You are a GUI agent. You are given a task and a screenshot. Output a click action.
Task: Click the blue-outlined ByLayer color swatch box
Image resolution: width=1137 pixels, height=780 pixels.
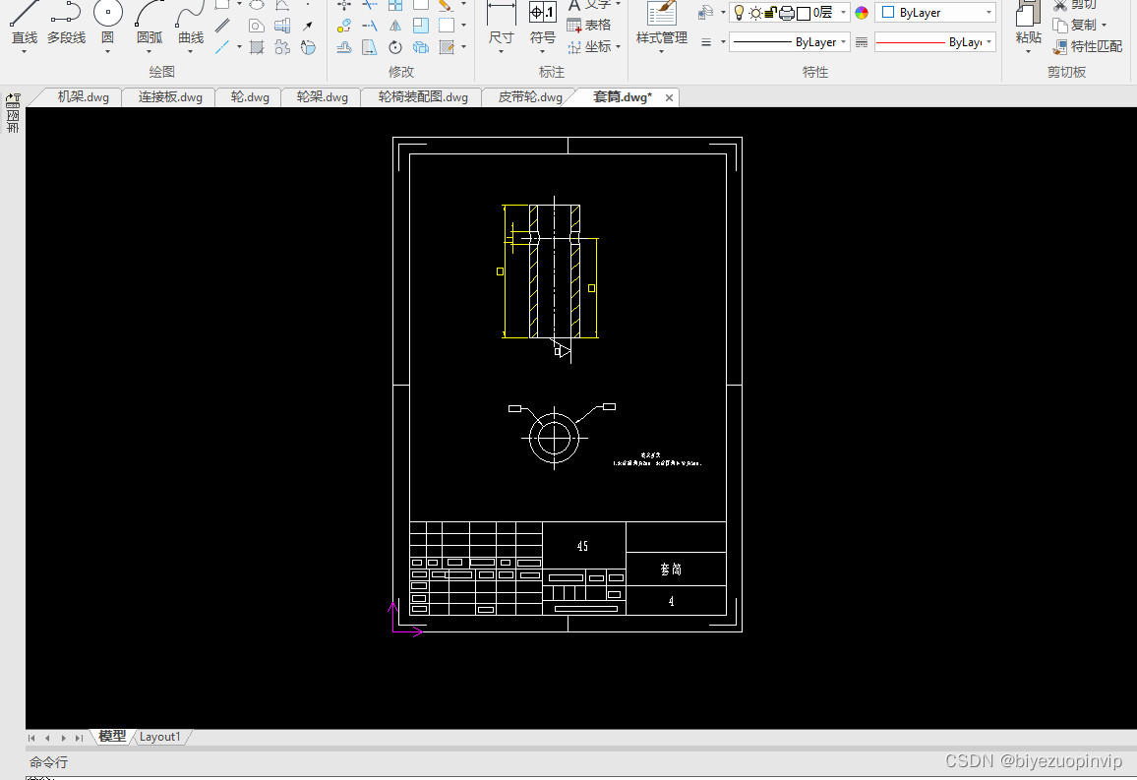coord(887,13)
